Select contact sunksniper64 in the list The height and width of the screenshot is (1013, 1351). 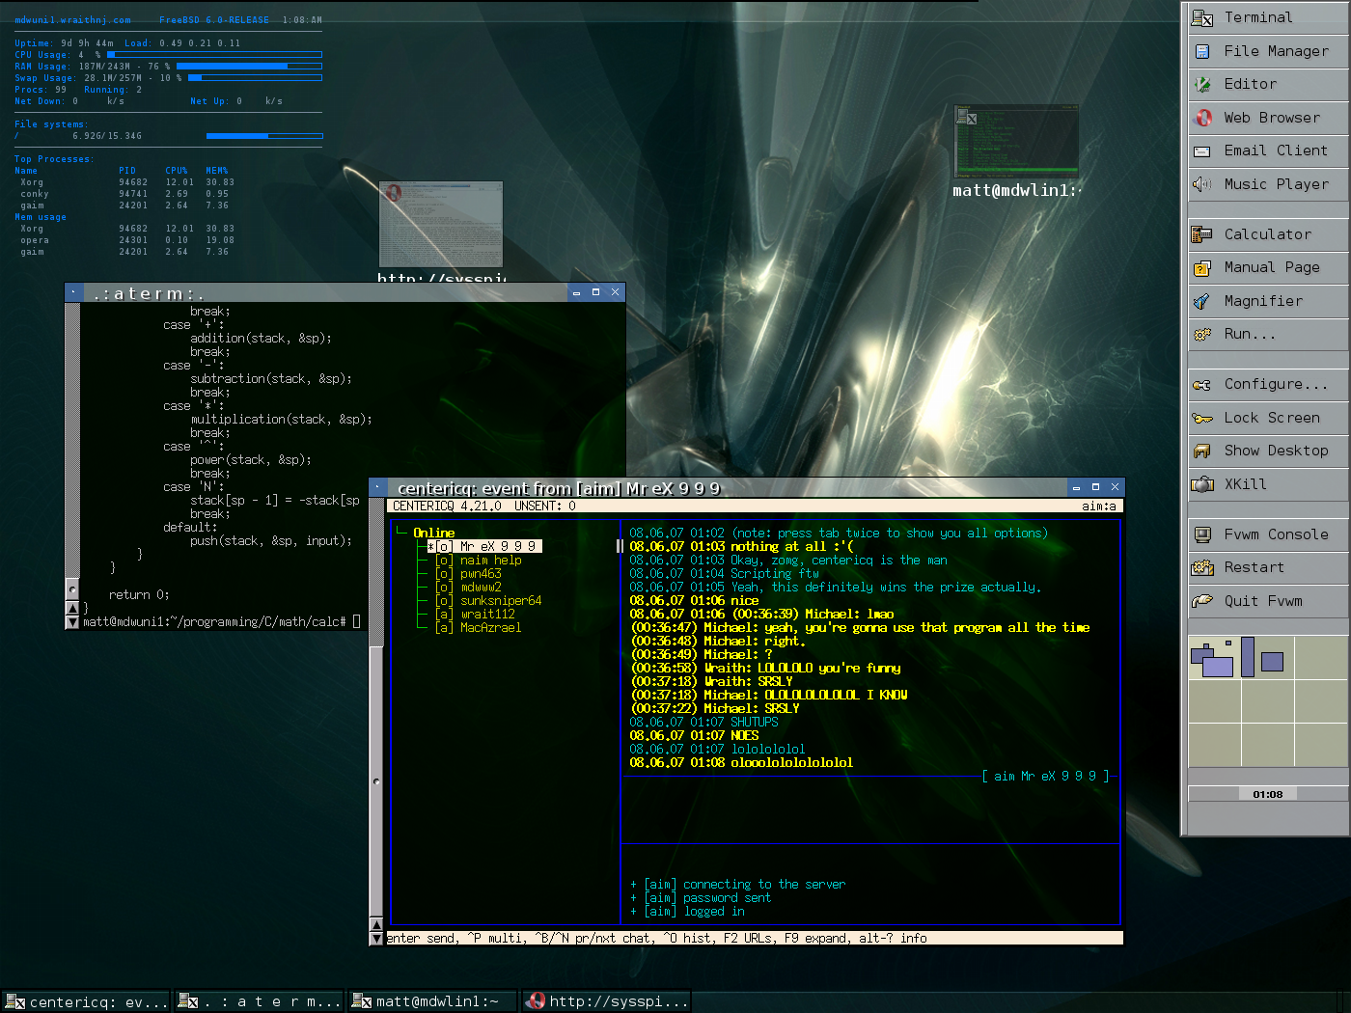coord(500,601)
